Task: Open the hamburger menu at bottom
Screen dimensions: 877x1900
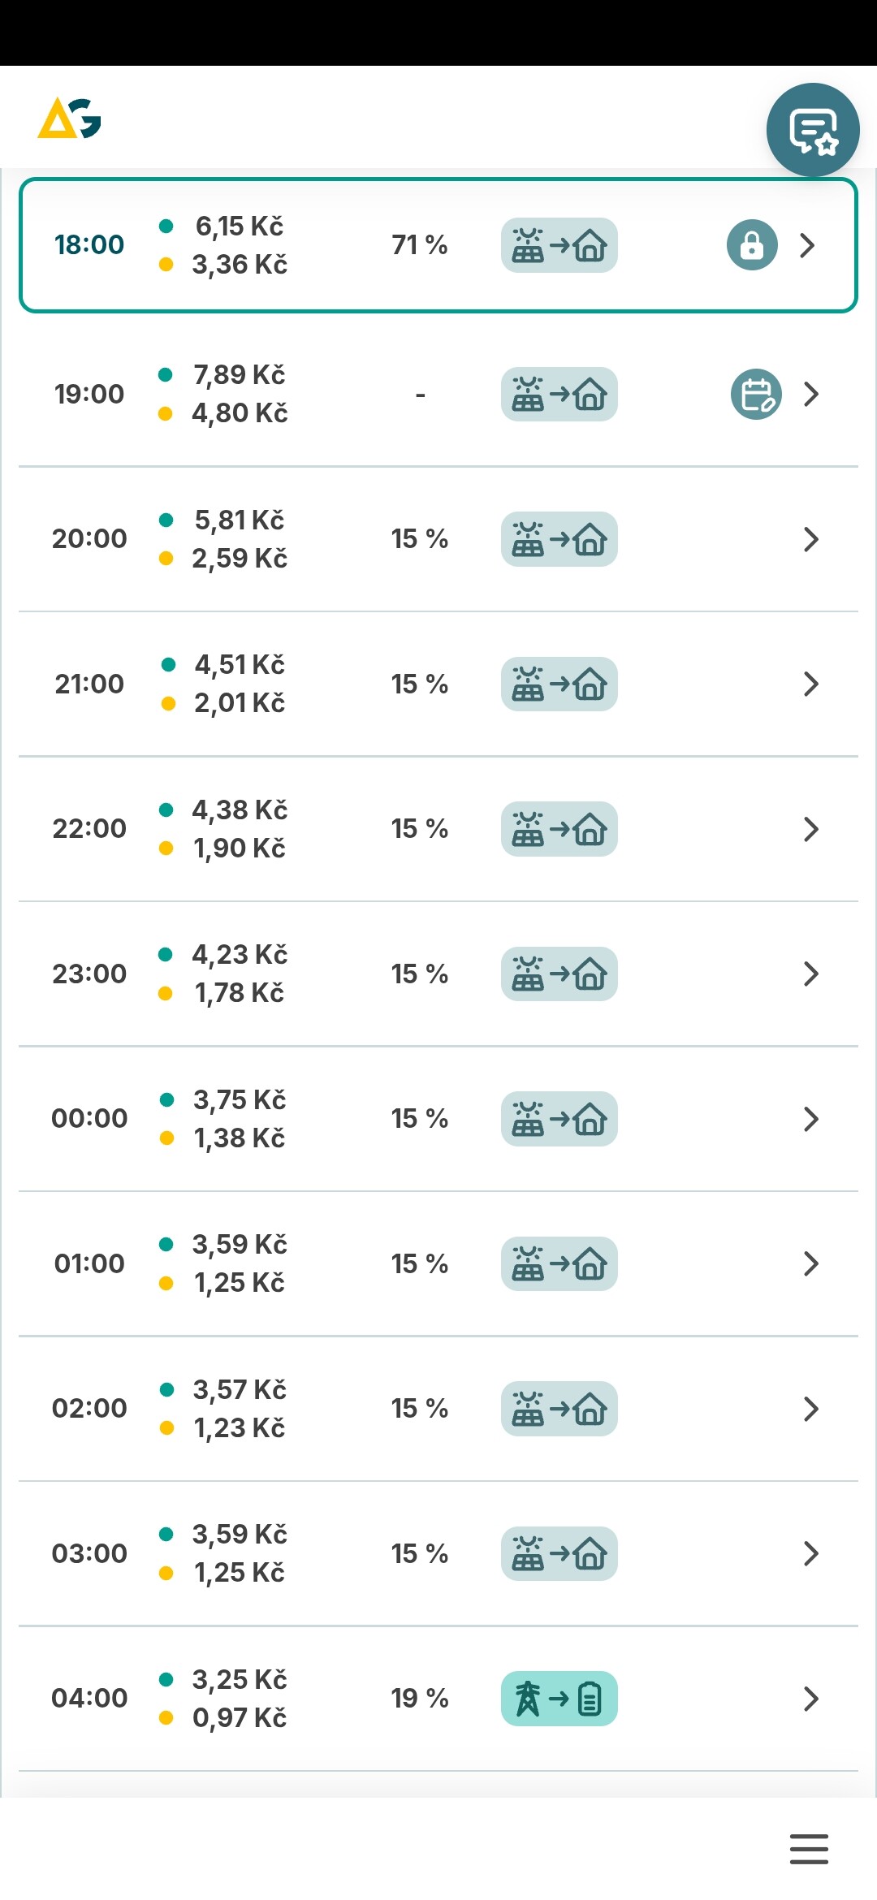Action: [809, 1849]
